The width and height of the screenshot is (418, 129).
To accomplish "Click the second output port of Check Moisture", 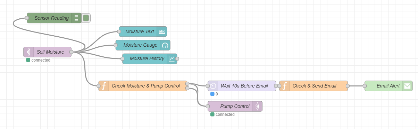I will pos(187,88).
